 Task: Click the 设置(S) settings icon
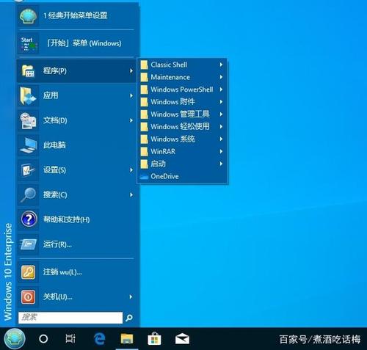[28, 170]
